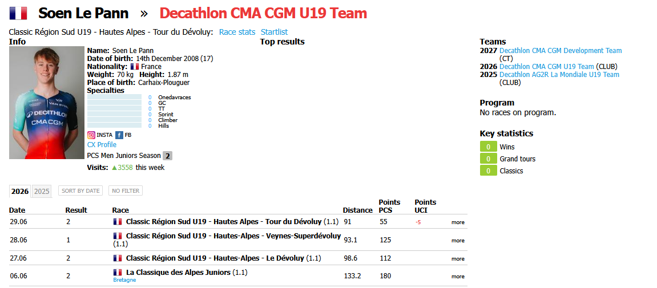Viewport: 657px width, 288px height.
Task: Open Decathlon CMA CGM Development Team link
Action: [561, 51]
